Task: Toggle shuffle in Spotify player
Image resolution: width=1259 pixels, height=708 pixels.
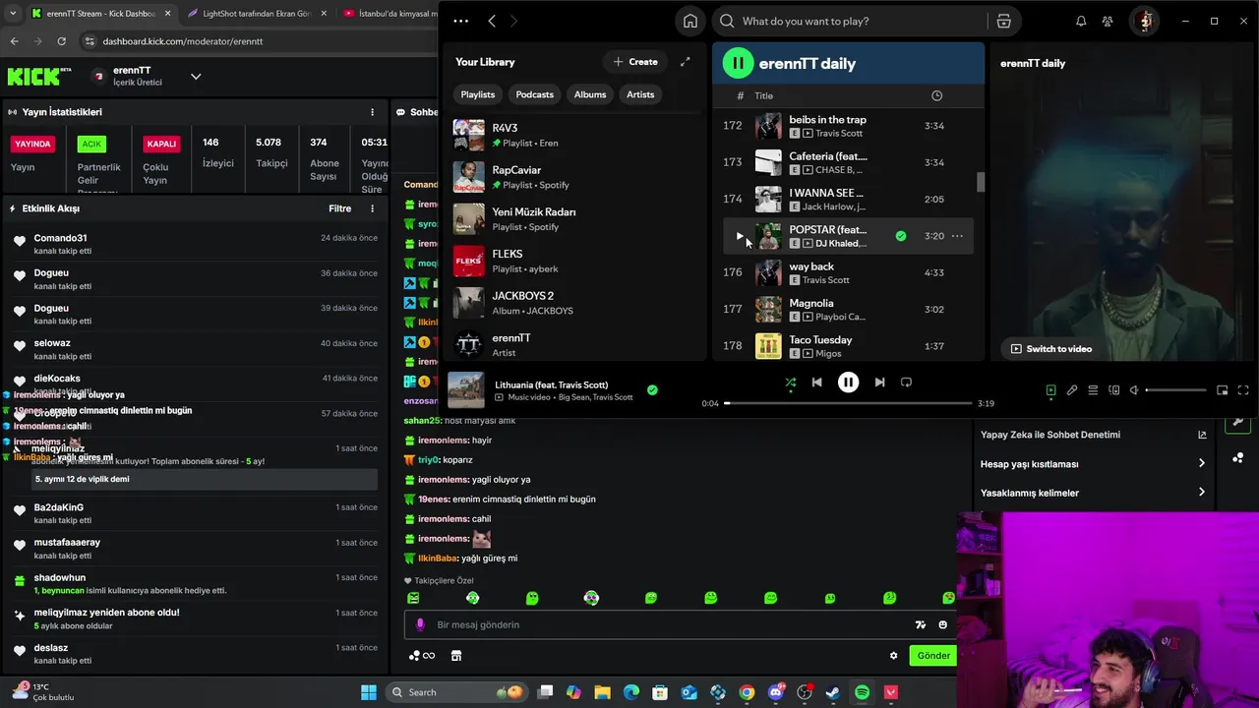Action: [x=790, y=383]
